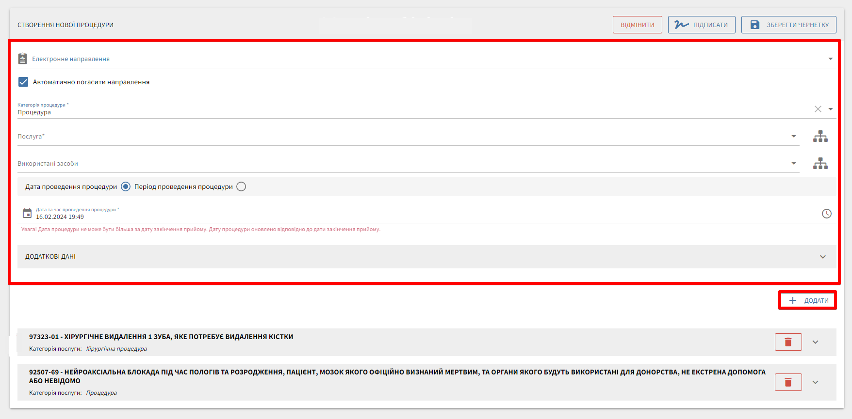Select Дата проведення процедури radio button
This screenshot has width=852, height=419.
coord(126,187)
